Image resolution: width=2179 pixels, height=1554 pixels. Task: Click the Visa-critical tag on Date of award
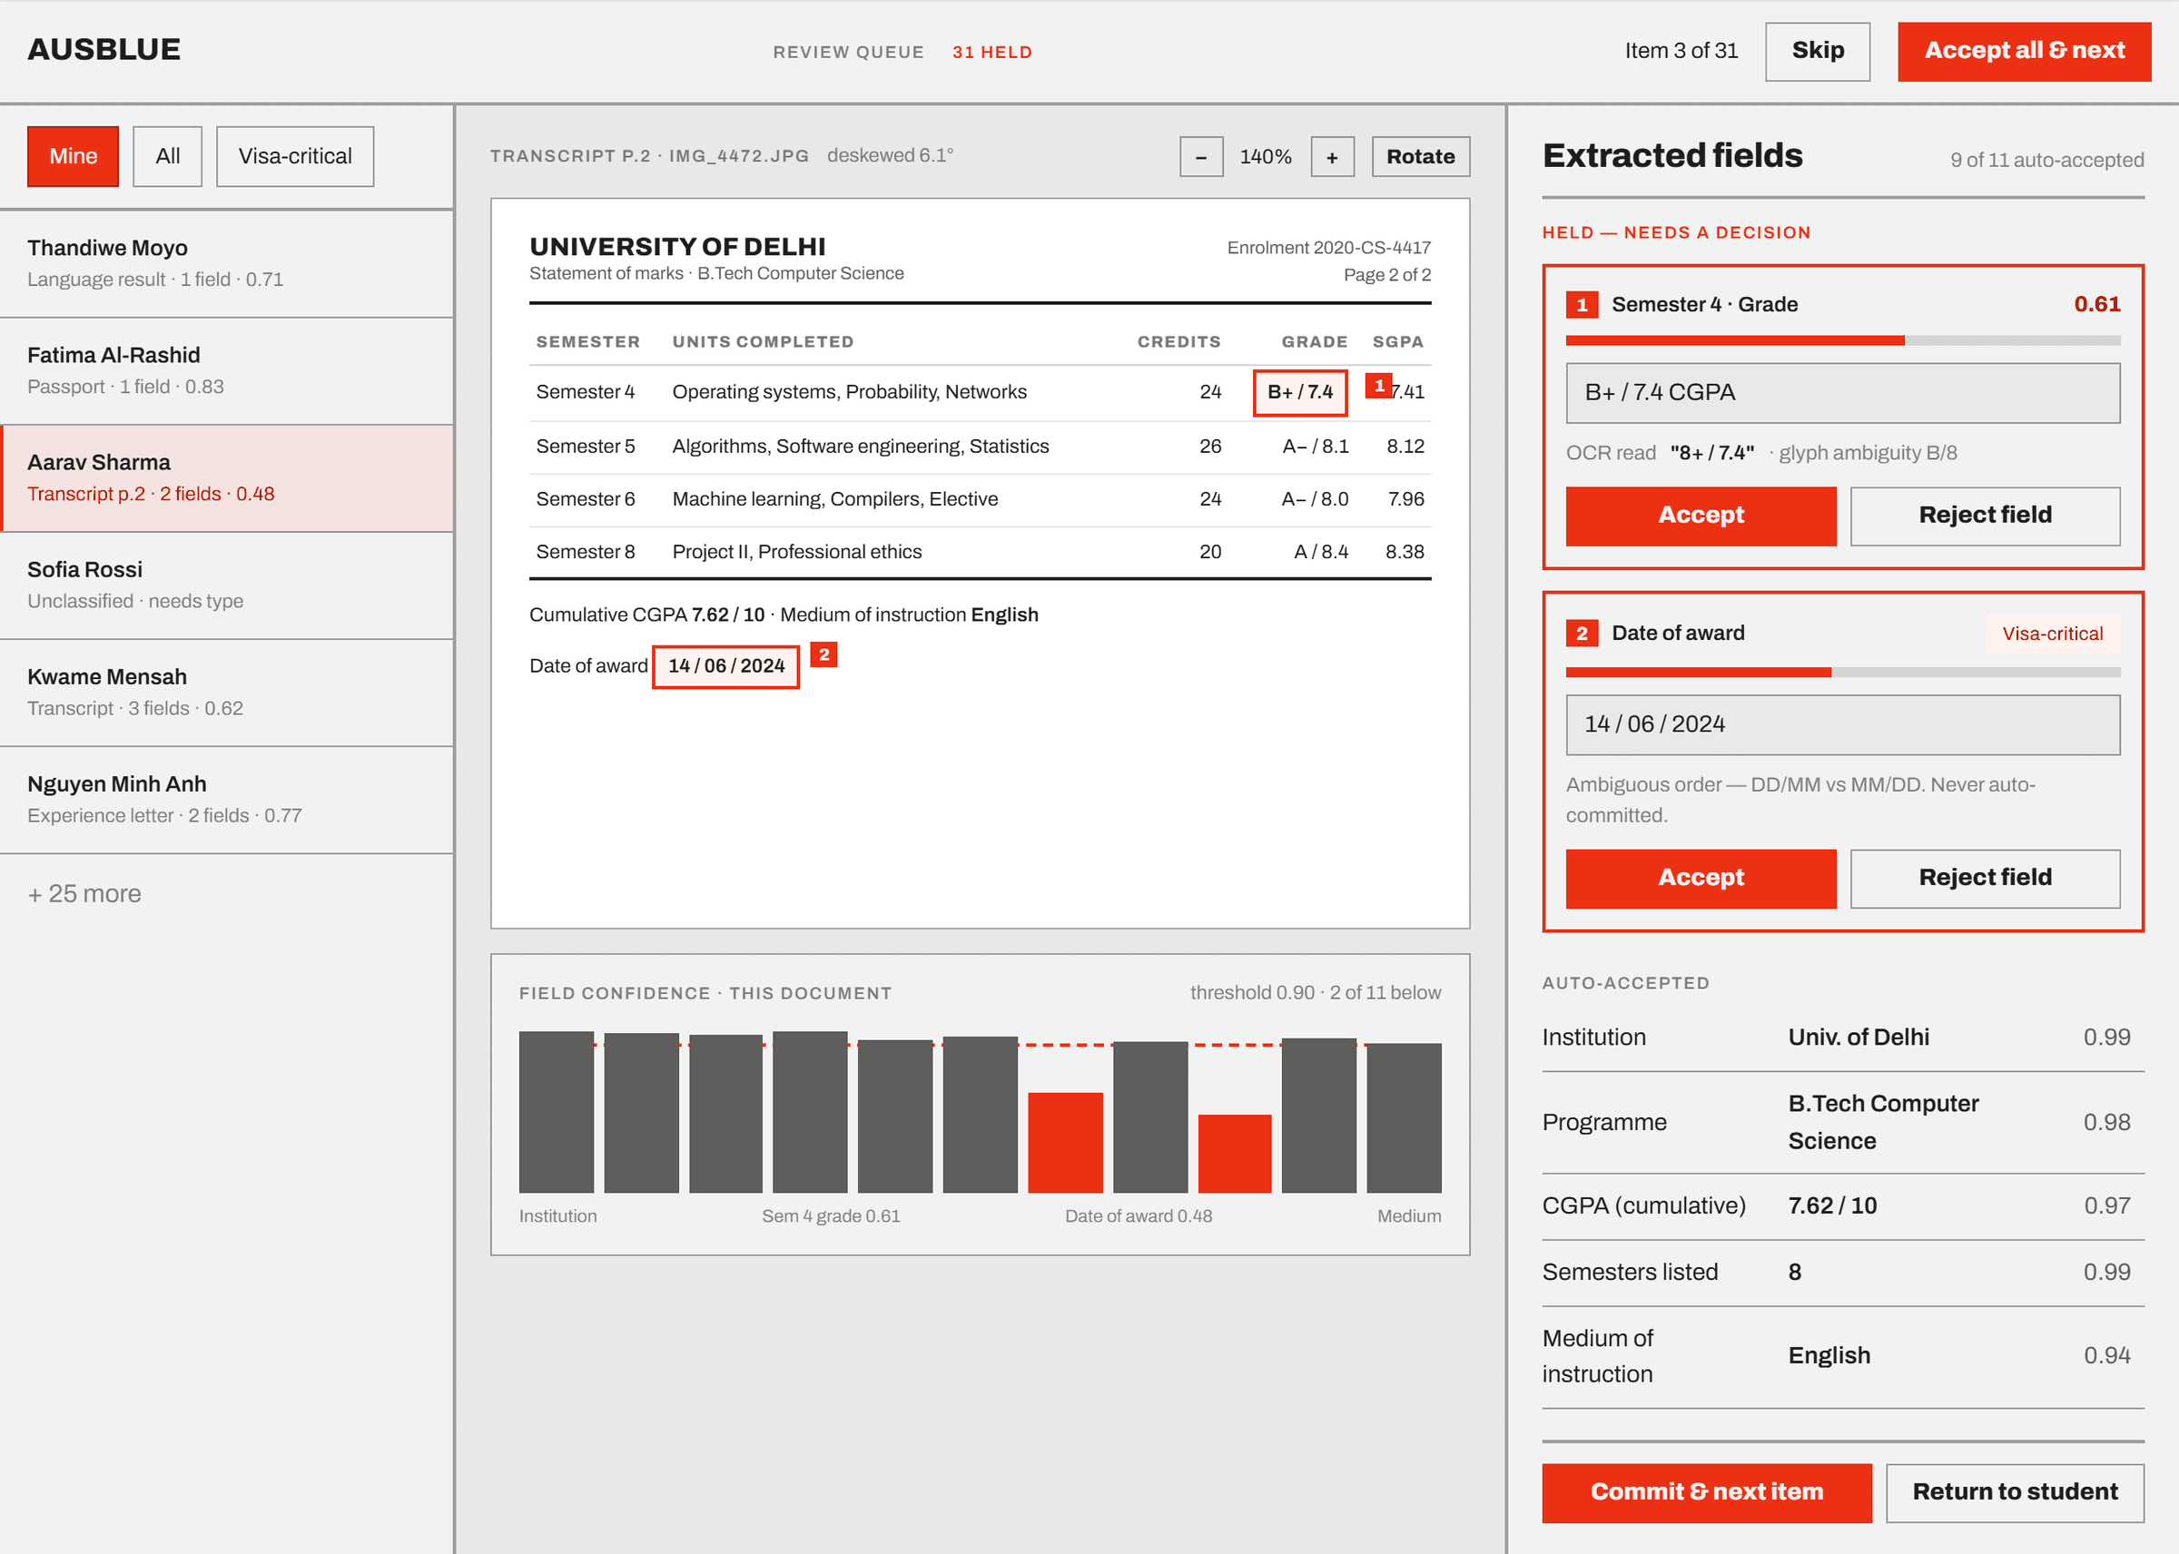tap(2053, 634)
